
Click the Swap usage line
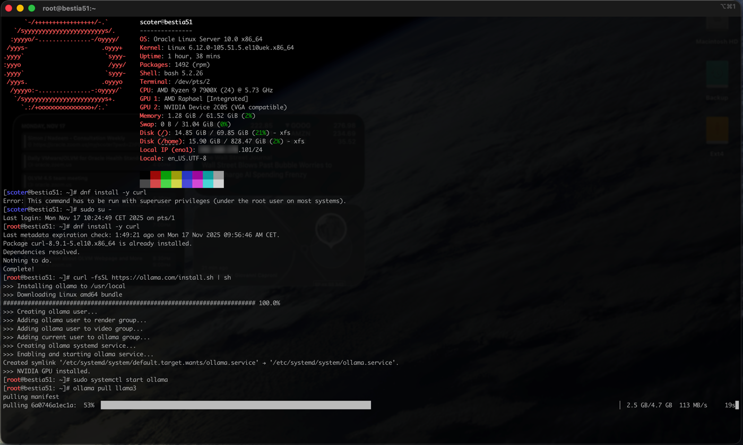[x=185, y=124]
